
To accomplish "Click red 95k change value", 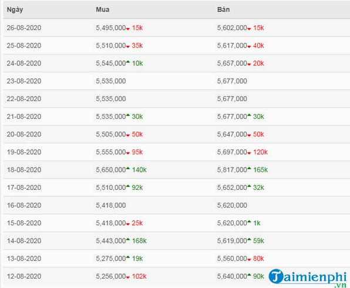I will 137,152.
